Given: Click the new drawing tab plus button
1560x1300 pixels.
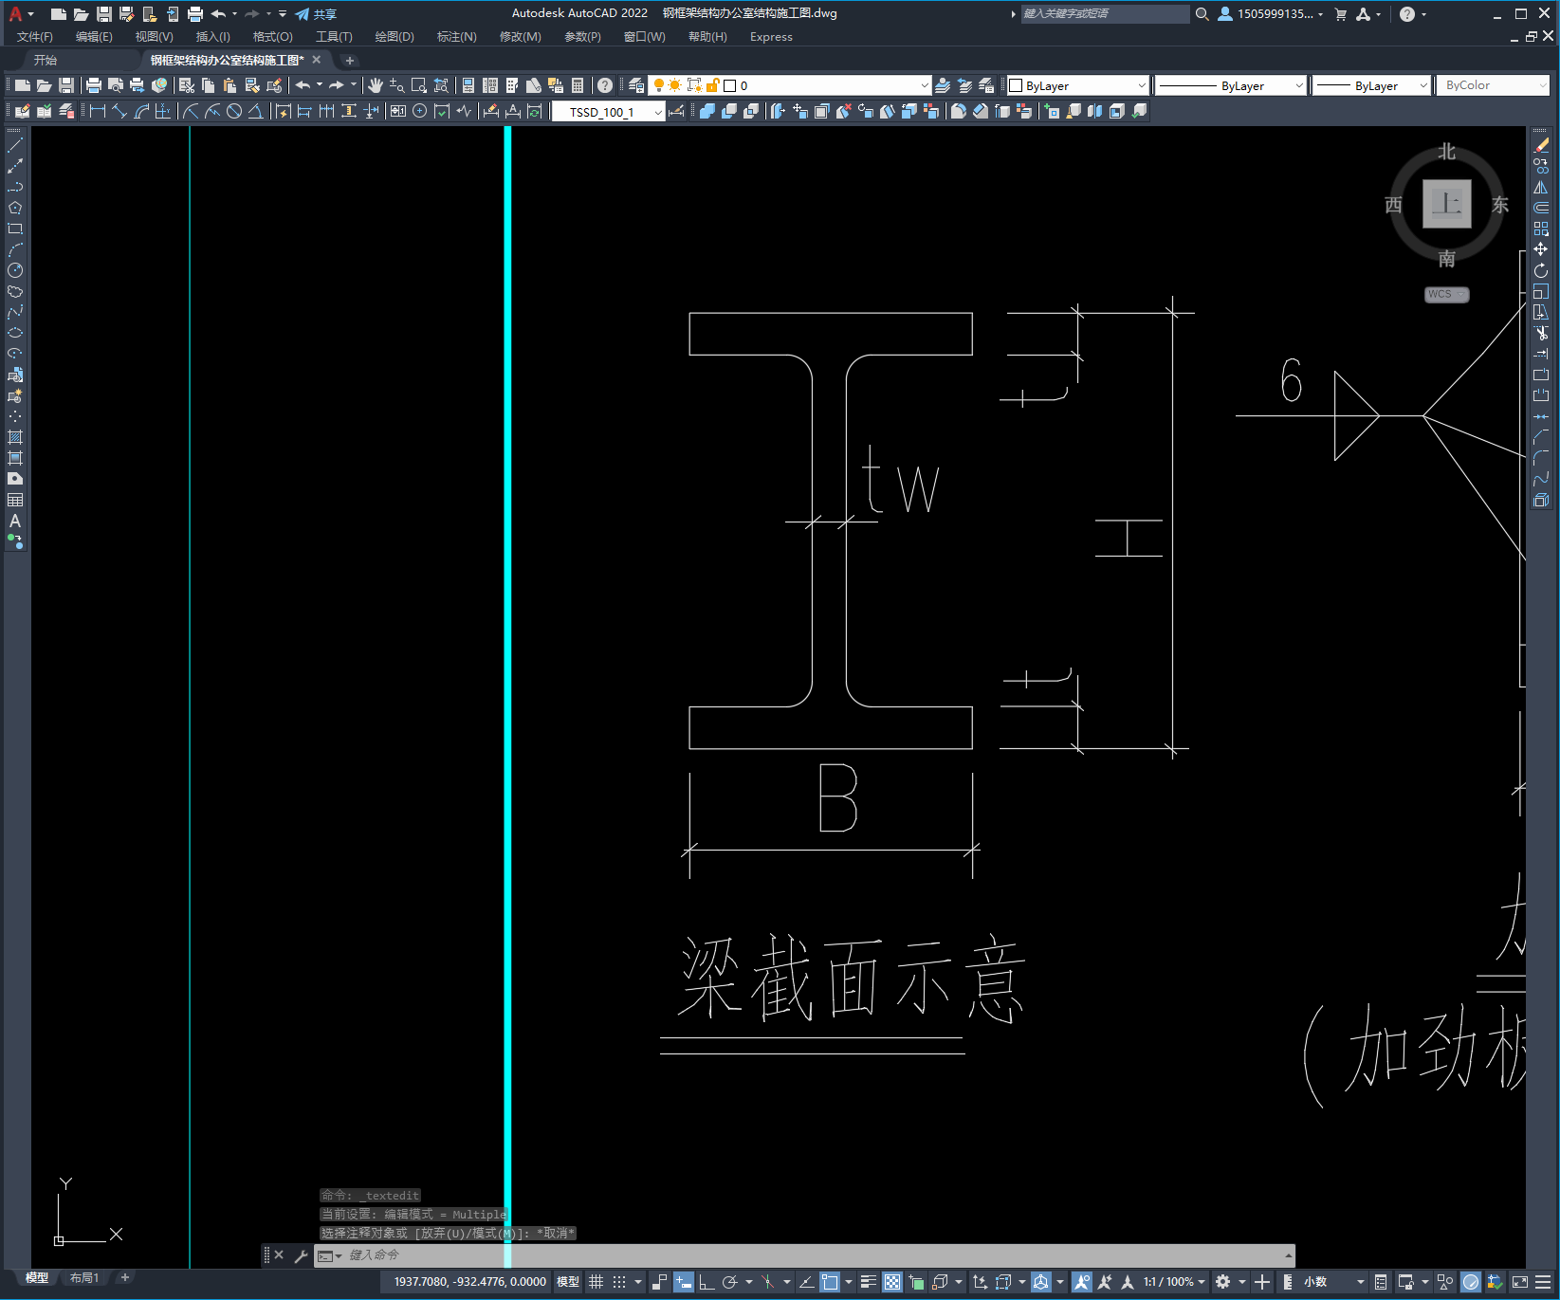Looking at the screenshot, I should pos(349,61).
